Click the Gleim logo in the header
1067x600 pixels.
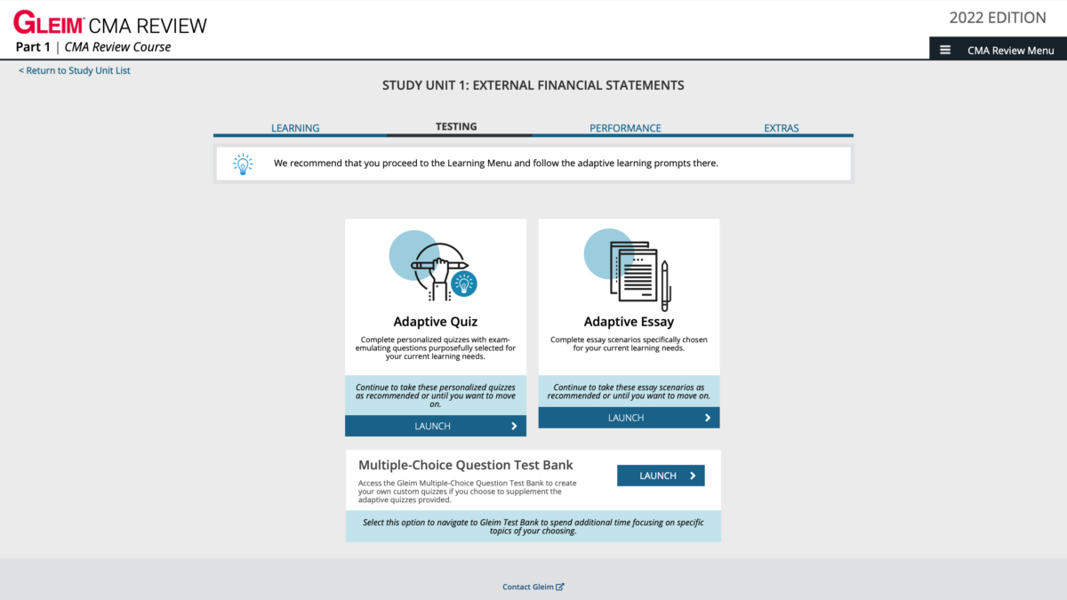[49, 23]
